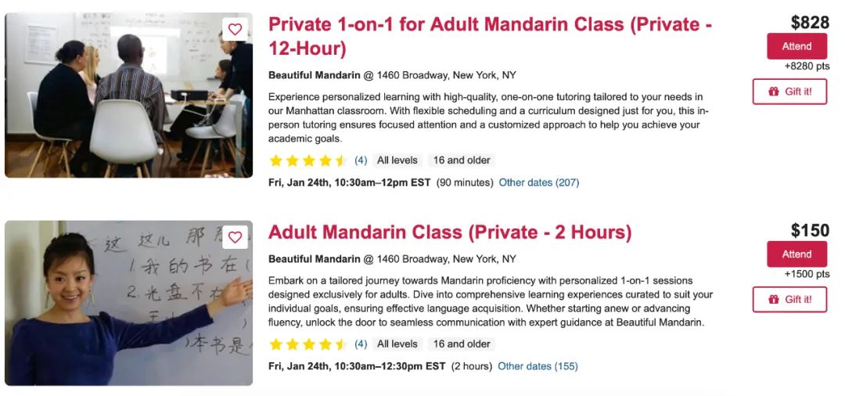Click Beautiful Mandarin provider name in first listing
The height and width of the screenshot is (396, 845).
click(315, 75)
